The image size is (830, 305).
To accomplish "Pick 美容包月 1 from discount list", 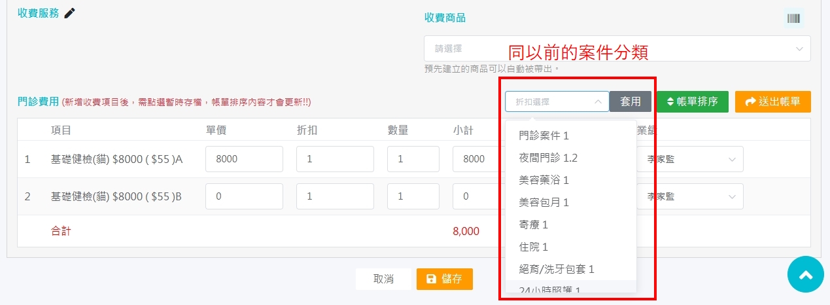I will (x=544, y=202).
